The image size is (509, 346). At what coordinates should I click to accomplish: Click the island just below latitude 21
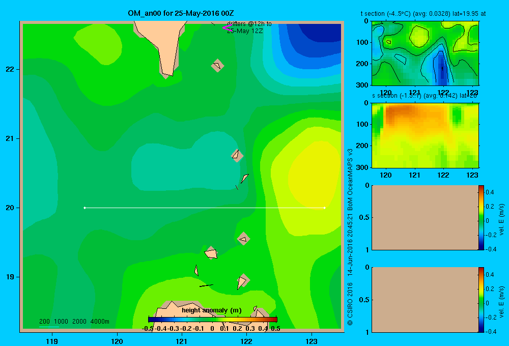coord(237,156)
